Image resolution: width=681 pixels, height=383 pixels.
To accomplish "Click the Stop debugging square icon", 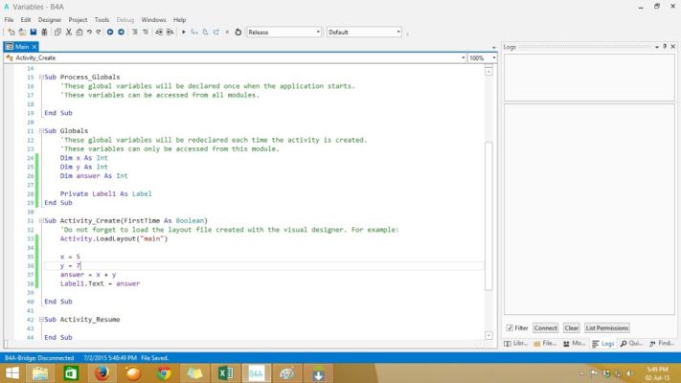I will coord(227,33).
